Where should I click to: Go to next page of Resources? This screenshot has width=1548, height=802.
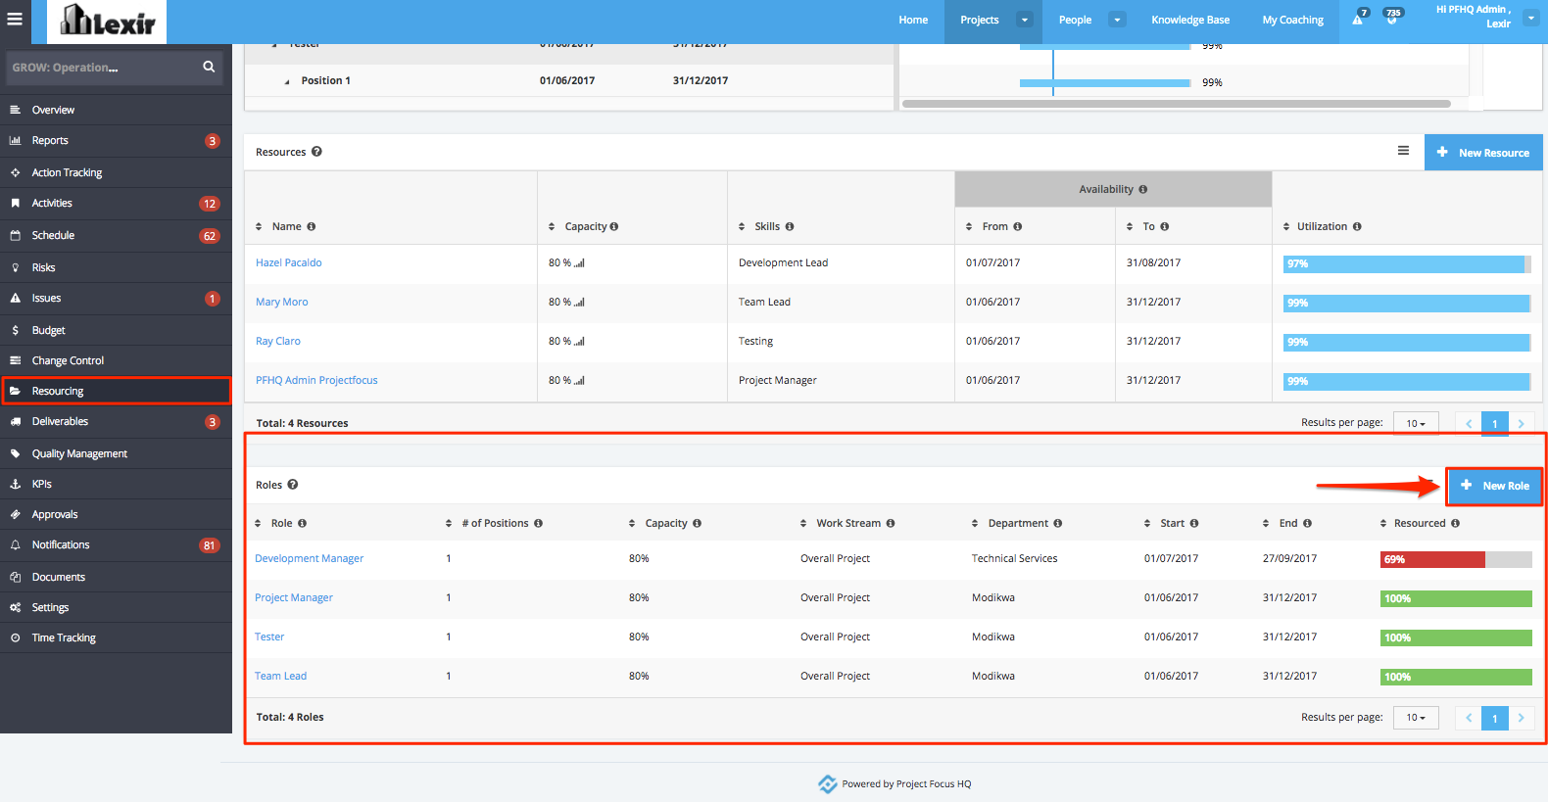1522,423
